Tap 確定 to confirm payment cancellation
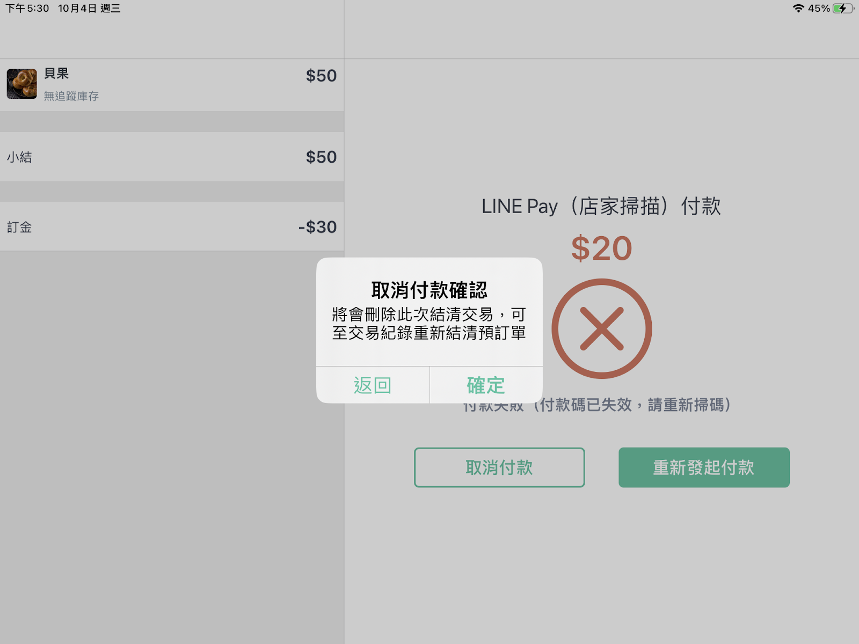The width and height of the screenshot is (859, 644). coord(486,385)
